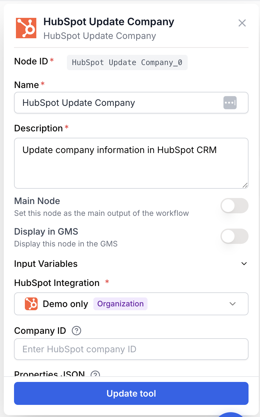This screenshot has height=417, width=260.
Task: Open the HubSpot Integration dropdown
Action: point(131,304)
